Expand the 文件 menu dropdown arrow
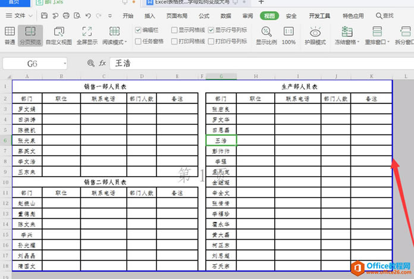This screenshot has width=414, height=279. click(x=30, y=16)
